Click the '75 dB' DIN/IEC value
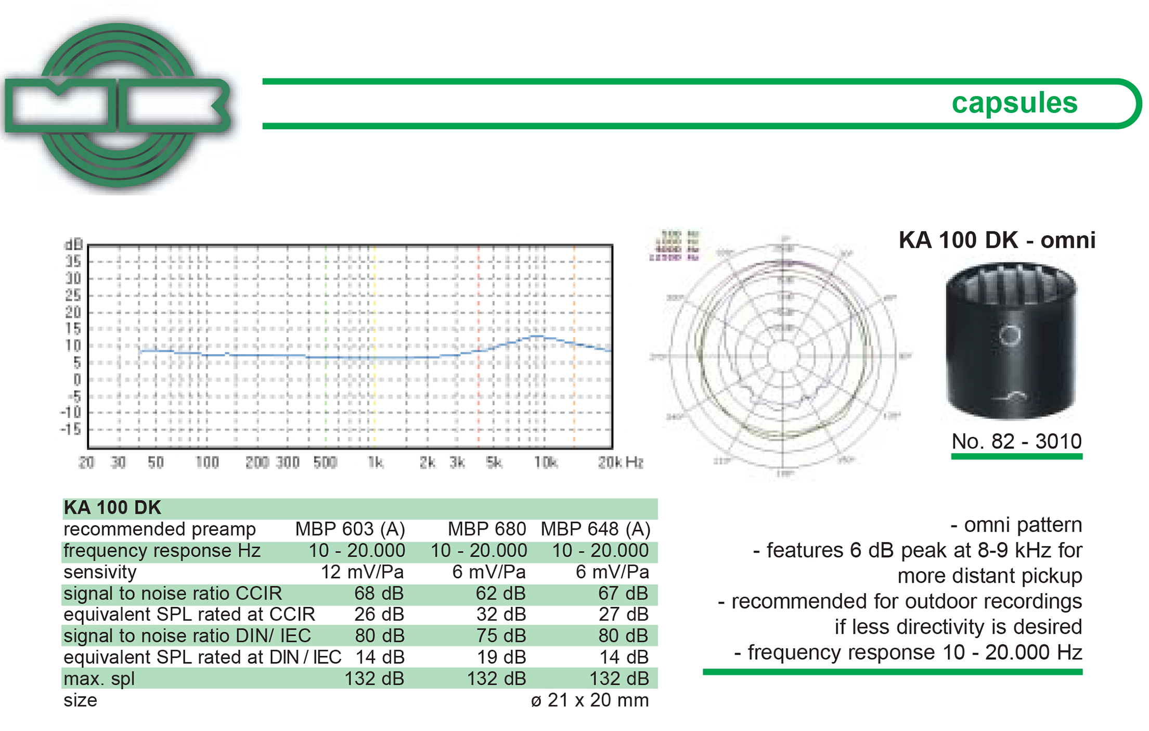Image resolution: width=1149 pixels, height=731 pixels. coord(501,636)
